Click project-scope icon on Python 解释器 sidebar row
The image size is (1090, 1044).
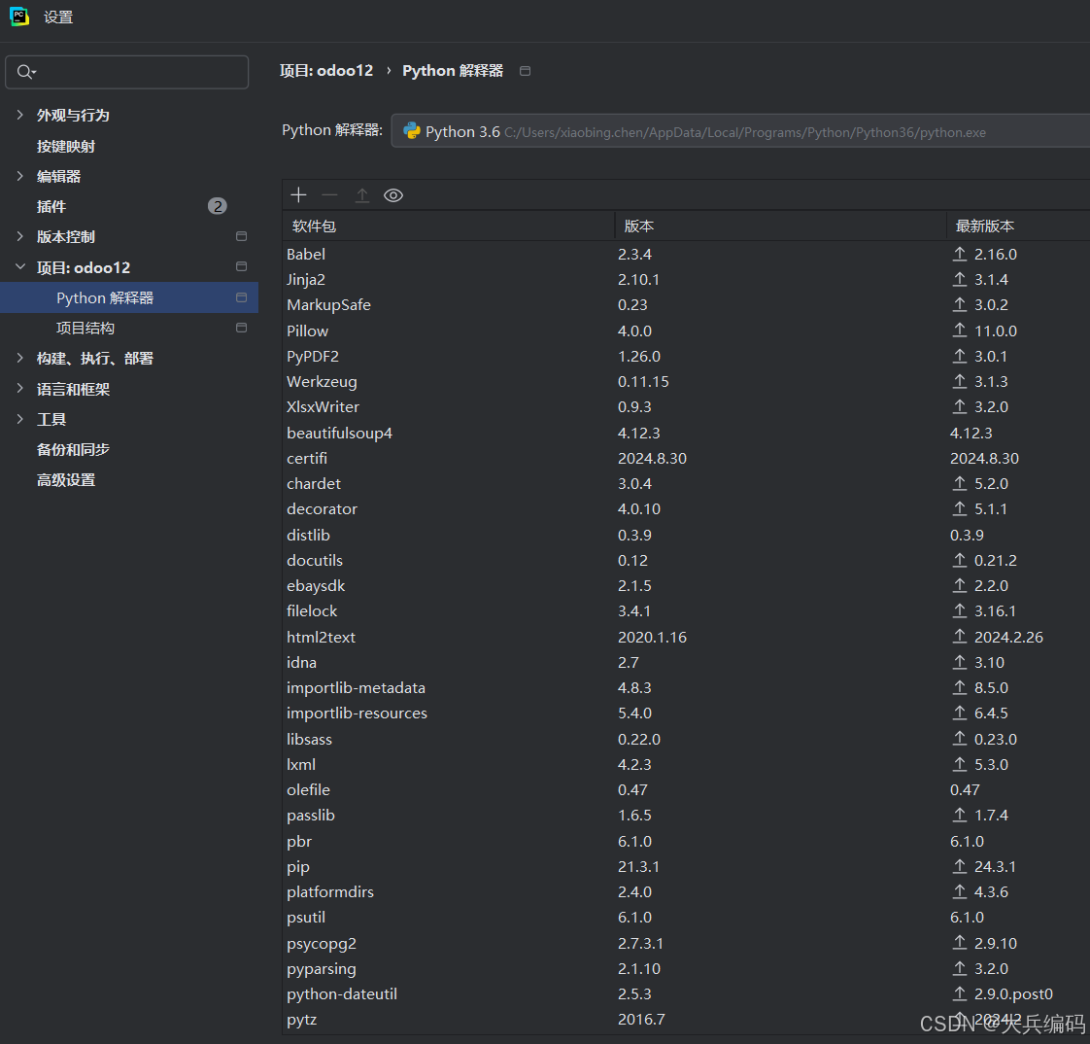[x=241, y=297]
